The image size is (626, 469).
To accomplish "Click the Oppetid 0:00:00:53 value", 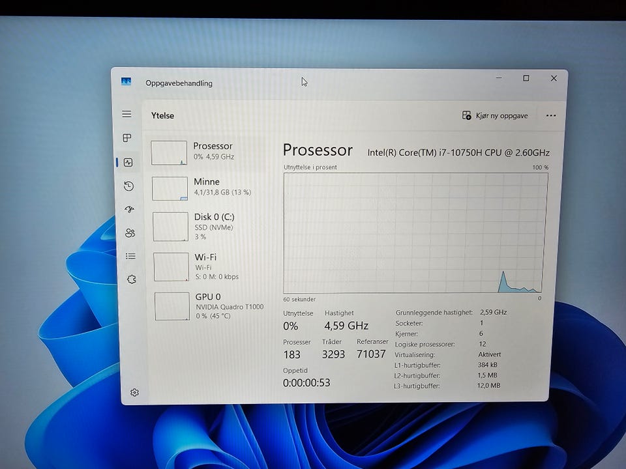I will click(306, 383).
